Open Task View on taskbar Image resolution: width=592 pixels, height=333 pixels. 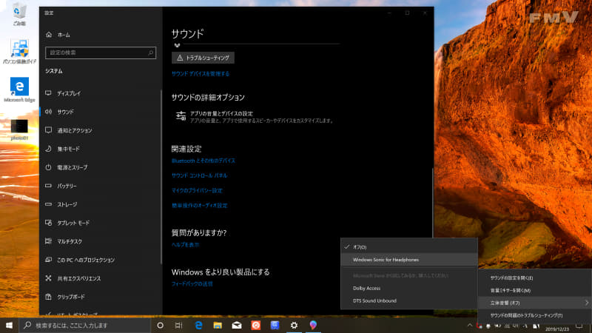click(x=178, y=325)
